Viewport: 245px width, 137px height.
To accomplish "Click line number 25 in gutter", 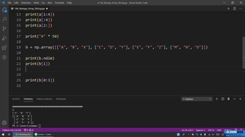I will pyautogui.click(x=19, y=80).
